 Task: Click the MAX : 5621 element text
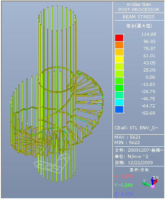pos(127,137)
